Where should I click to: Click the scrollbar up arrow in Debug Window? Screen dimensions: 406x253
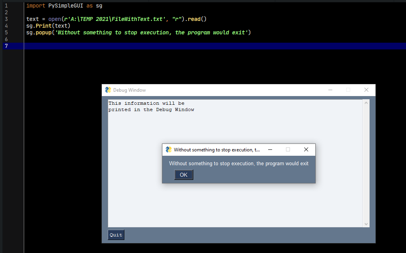coord(366,102)
